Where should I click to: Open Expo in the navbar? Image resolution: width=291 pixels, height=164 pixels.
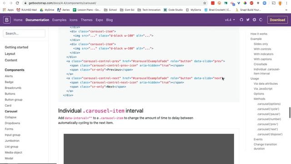pos(99,20)
